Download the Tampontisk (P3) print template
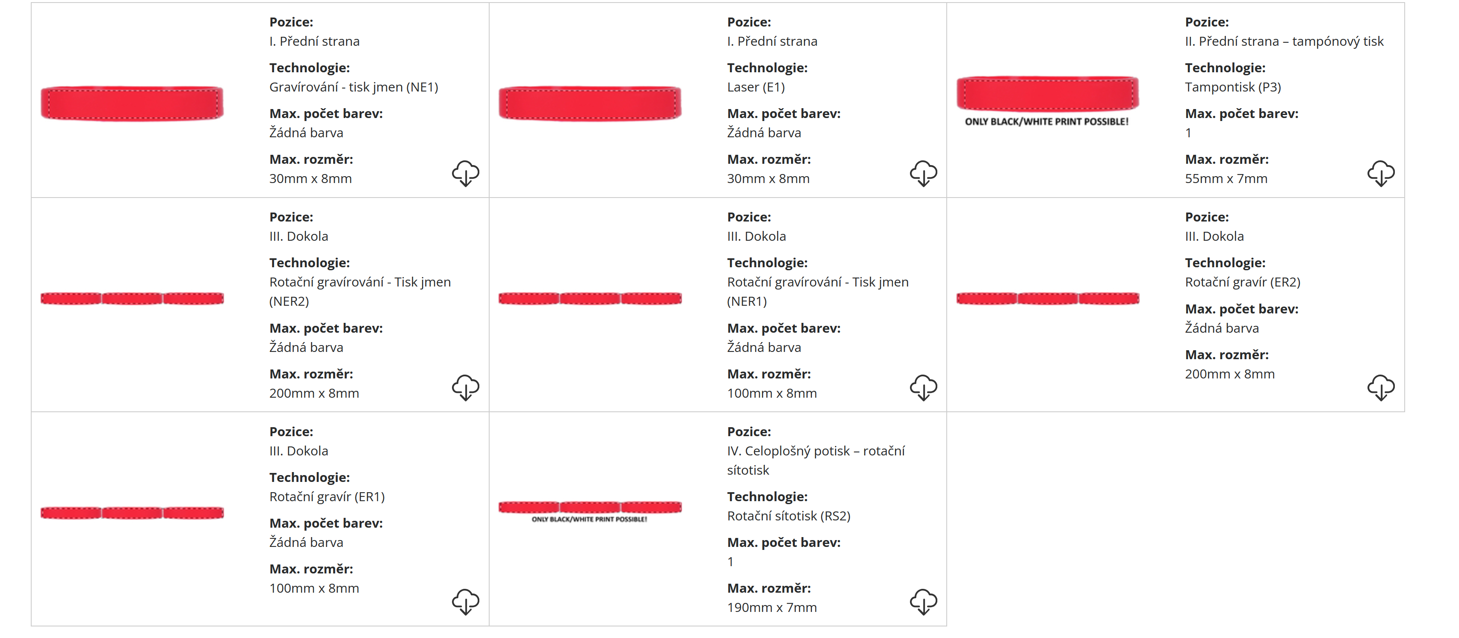The width and height of the screenshot is (1459, 638). click(1380, 173)
